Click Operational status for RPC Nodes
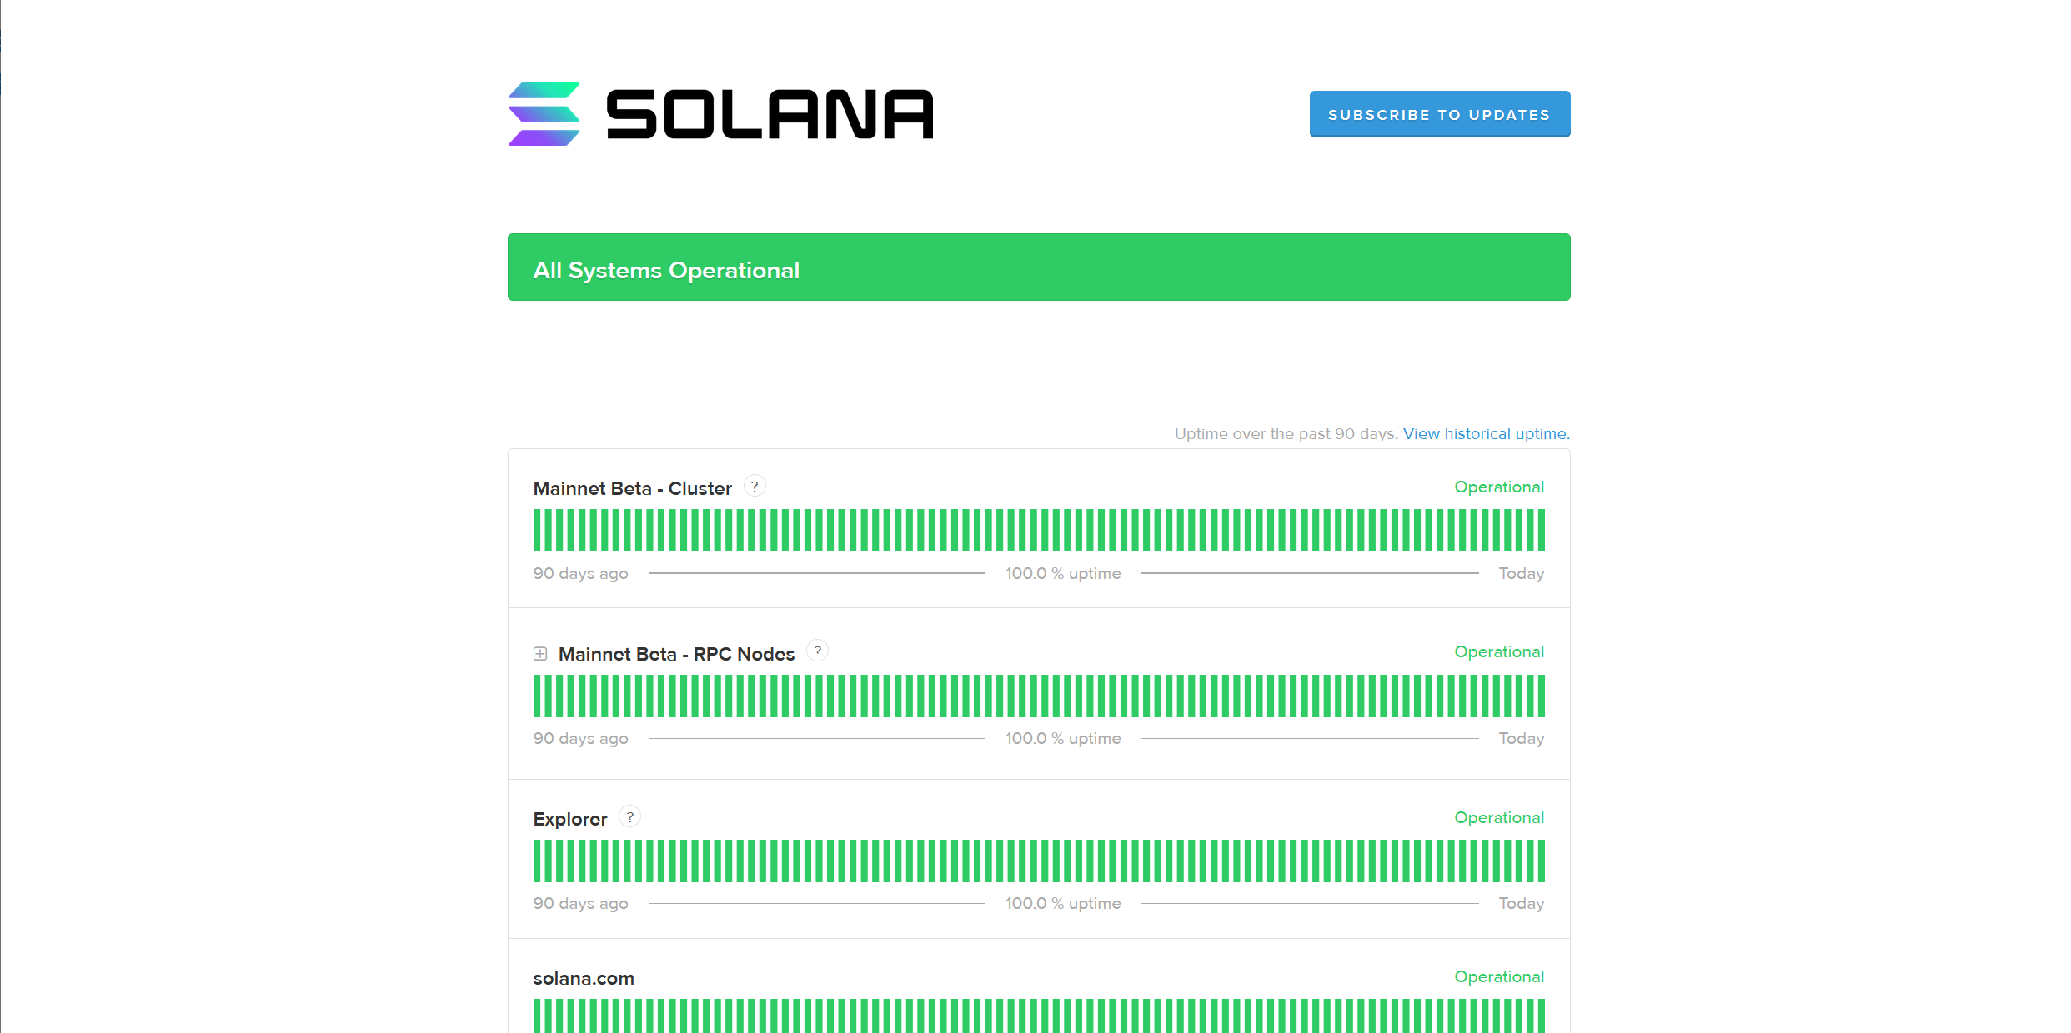The height and width of the screenshot is (1033, 2071). coord(1499,651)
